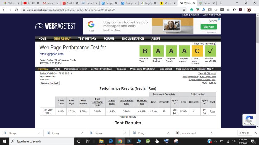Switch to Content Breakdown tab

coord(101,69)
